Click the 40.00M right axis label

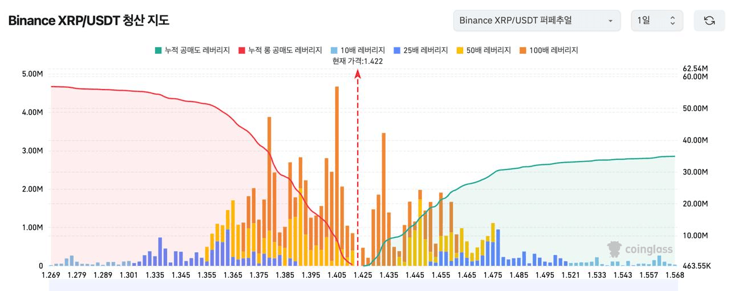pos(695,140)
